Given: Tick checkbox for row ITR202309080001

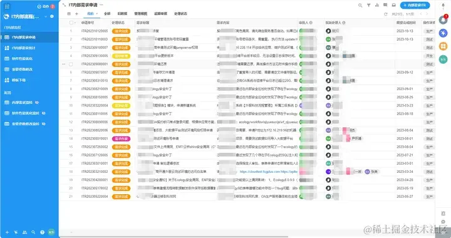Looking at the screenshot, I should click(x=71, y=64).
